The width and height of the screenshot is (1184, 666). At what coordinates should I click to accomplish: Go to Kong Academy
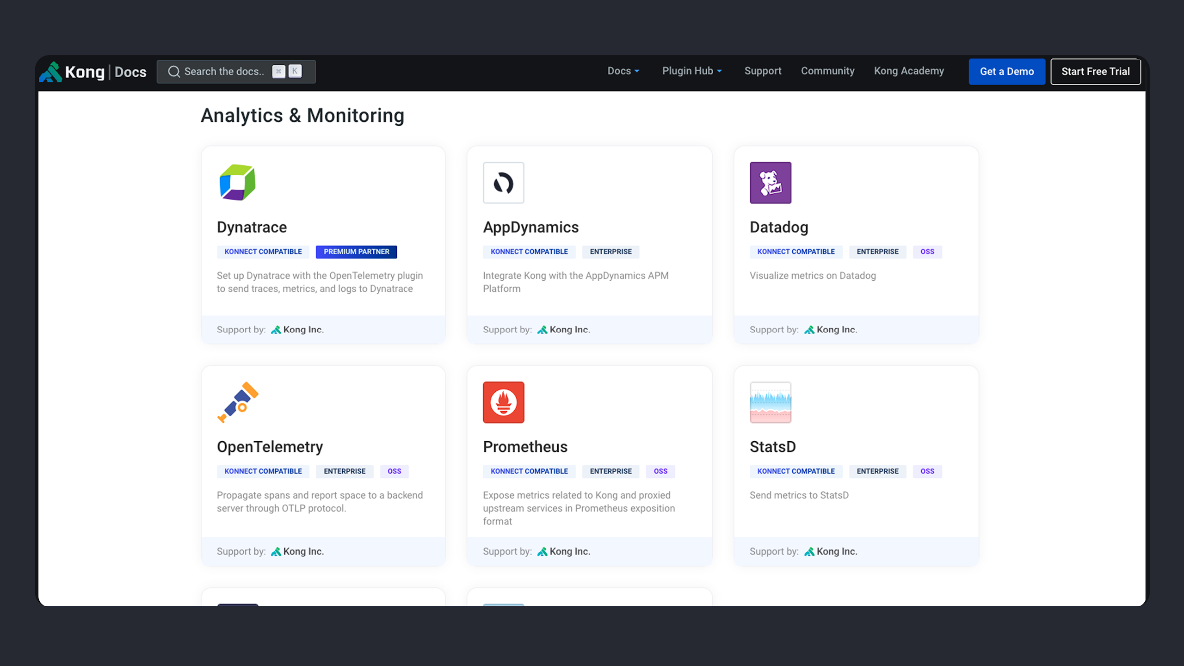click(x=908, y=71)
